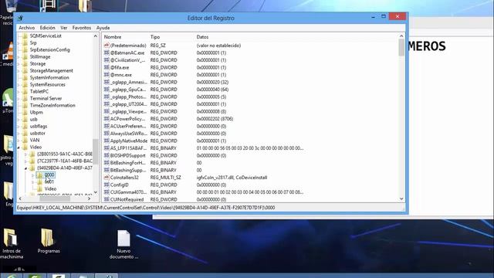Image resolution: width=494 pixels, height=278 pixels.
Task: Select the CoInstallers32 multi-string icon
Action: [107, 178]
